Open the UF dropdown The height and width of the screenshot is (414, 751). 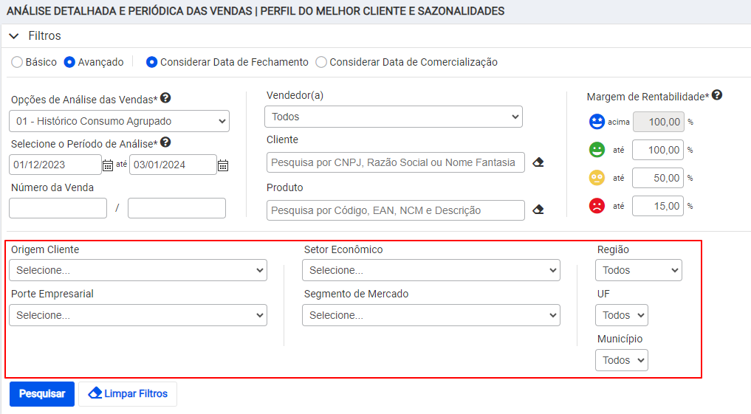click(x=622, y=315)
